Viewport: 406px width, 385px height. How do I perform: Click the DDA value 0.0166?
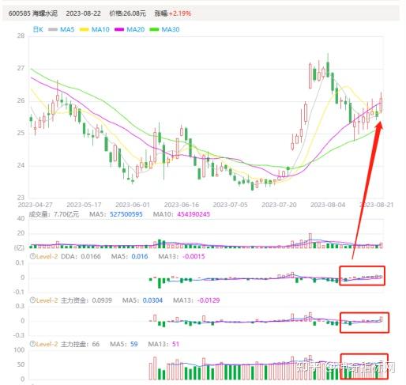91,256
